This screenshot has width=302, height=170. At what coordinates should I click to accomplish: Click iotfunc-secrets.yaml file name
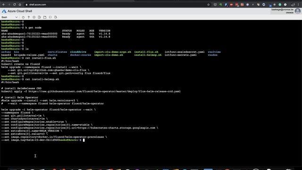(x=180, y=55)
